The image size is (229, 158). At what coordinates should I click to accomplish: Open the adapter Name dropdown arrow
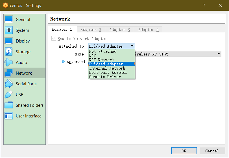coord(219,54)
